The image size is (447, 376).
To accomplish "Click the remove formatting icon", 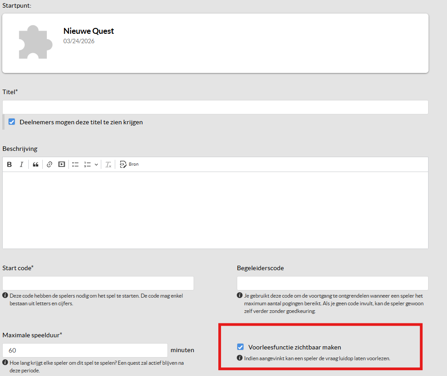I will pos(108,164).
